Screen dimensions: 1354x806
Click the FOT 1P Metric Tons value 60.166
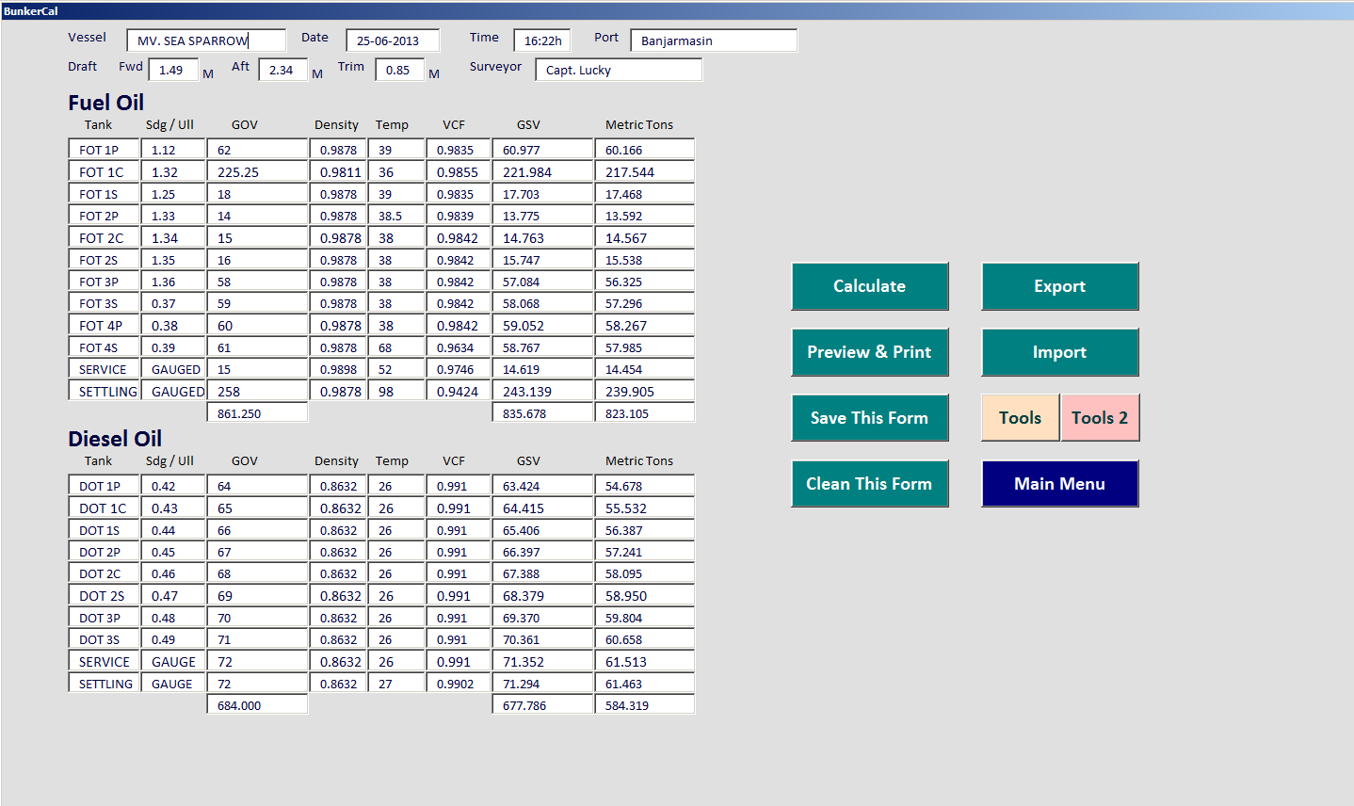click(x=645, y=150)
